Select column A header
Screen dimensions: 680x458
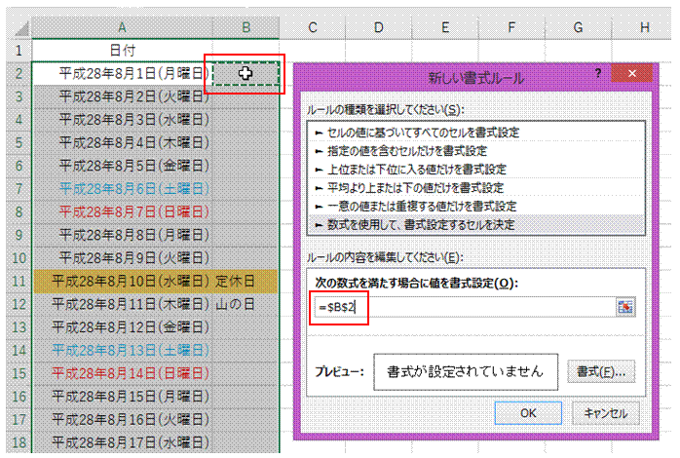tap(123, 28)
